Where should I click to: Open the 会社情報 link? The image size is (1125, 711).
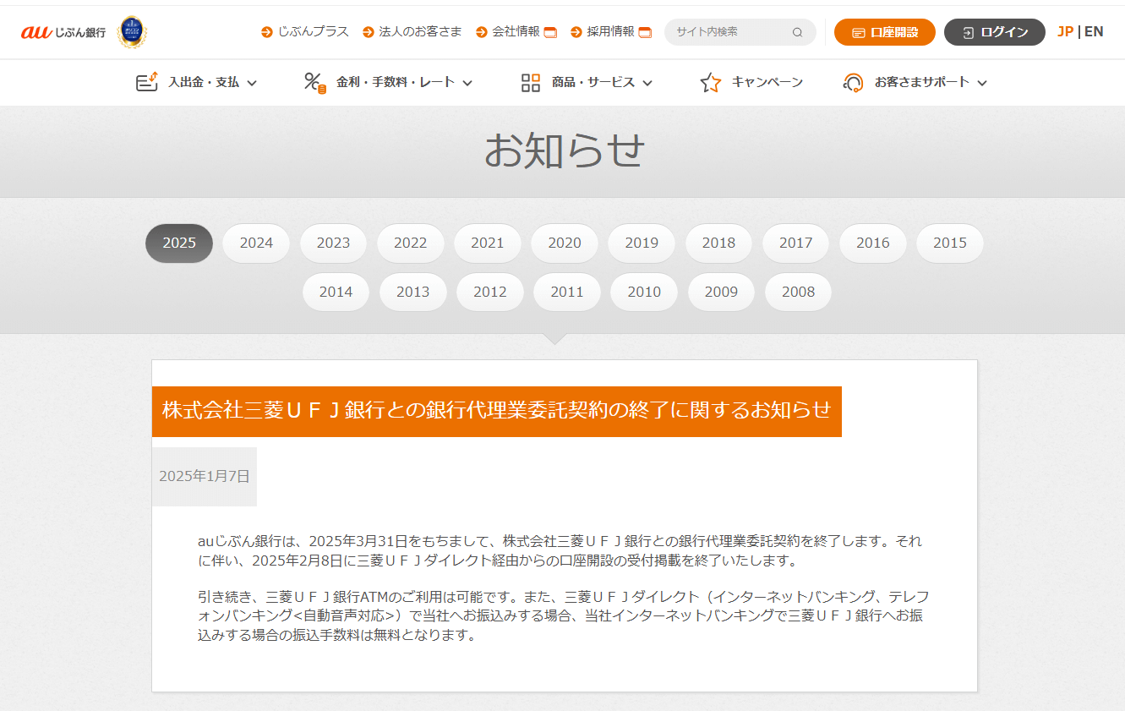[x=516, y=32]
